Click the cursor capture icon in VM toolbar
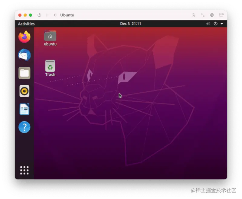 (194, 15)
